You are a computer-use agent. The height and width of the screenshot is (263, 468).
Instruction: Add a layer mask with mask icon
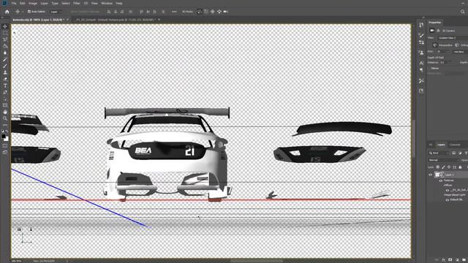pyautogui.click(x=450, y=260)
